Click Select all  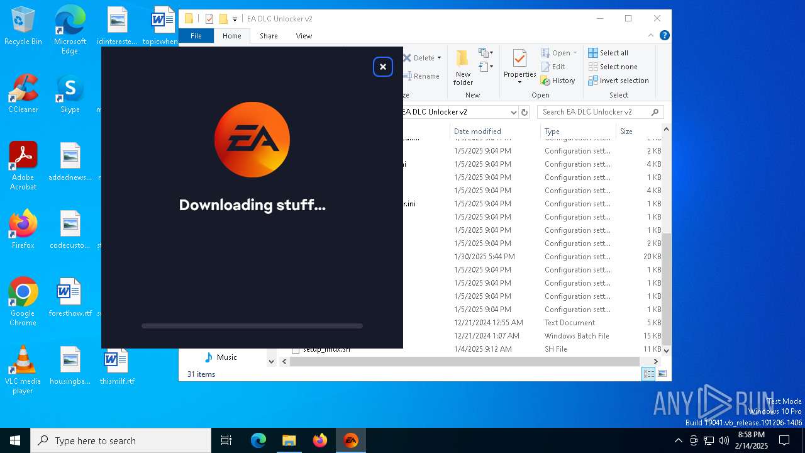[608, 53]
